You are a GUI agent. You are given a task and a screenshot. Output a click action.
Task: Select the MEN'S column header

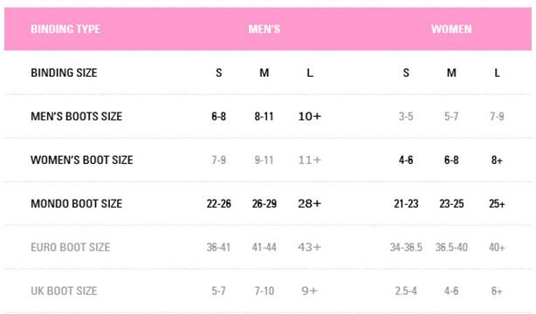[264, 29]
